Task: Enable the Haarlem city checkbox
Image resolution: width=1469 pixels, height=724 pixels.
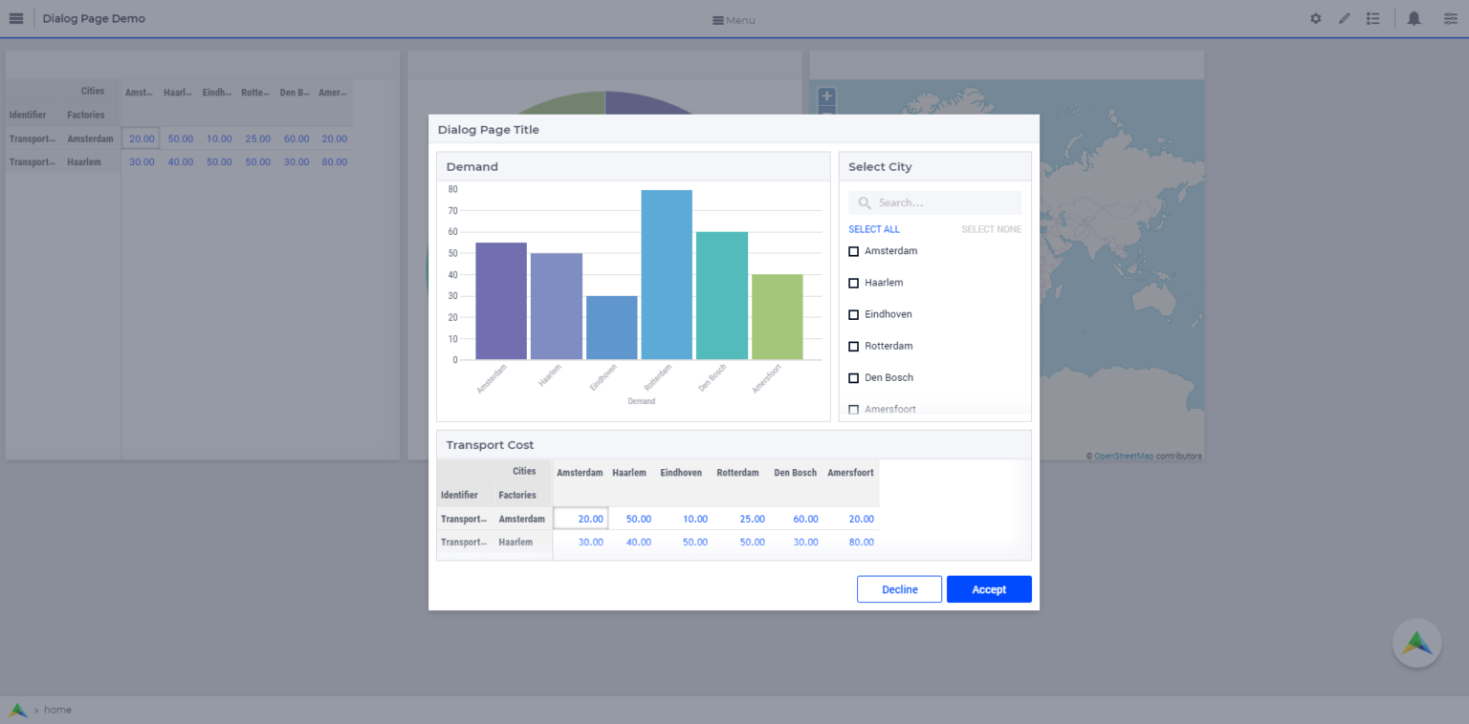Action: [x=853, y=282]
